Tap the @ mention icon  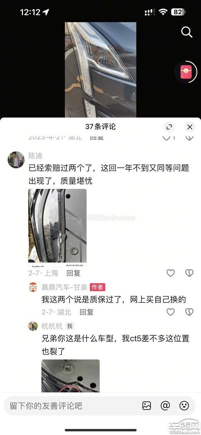[x=165, y=406]
